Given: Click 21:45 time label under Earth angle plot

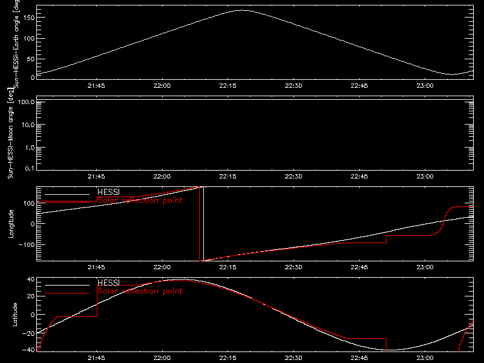Looking at the screenshot, I should [x=96, y=86].
